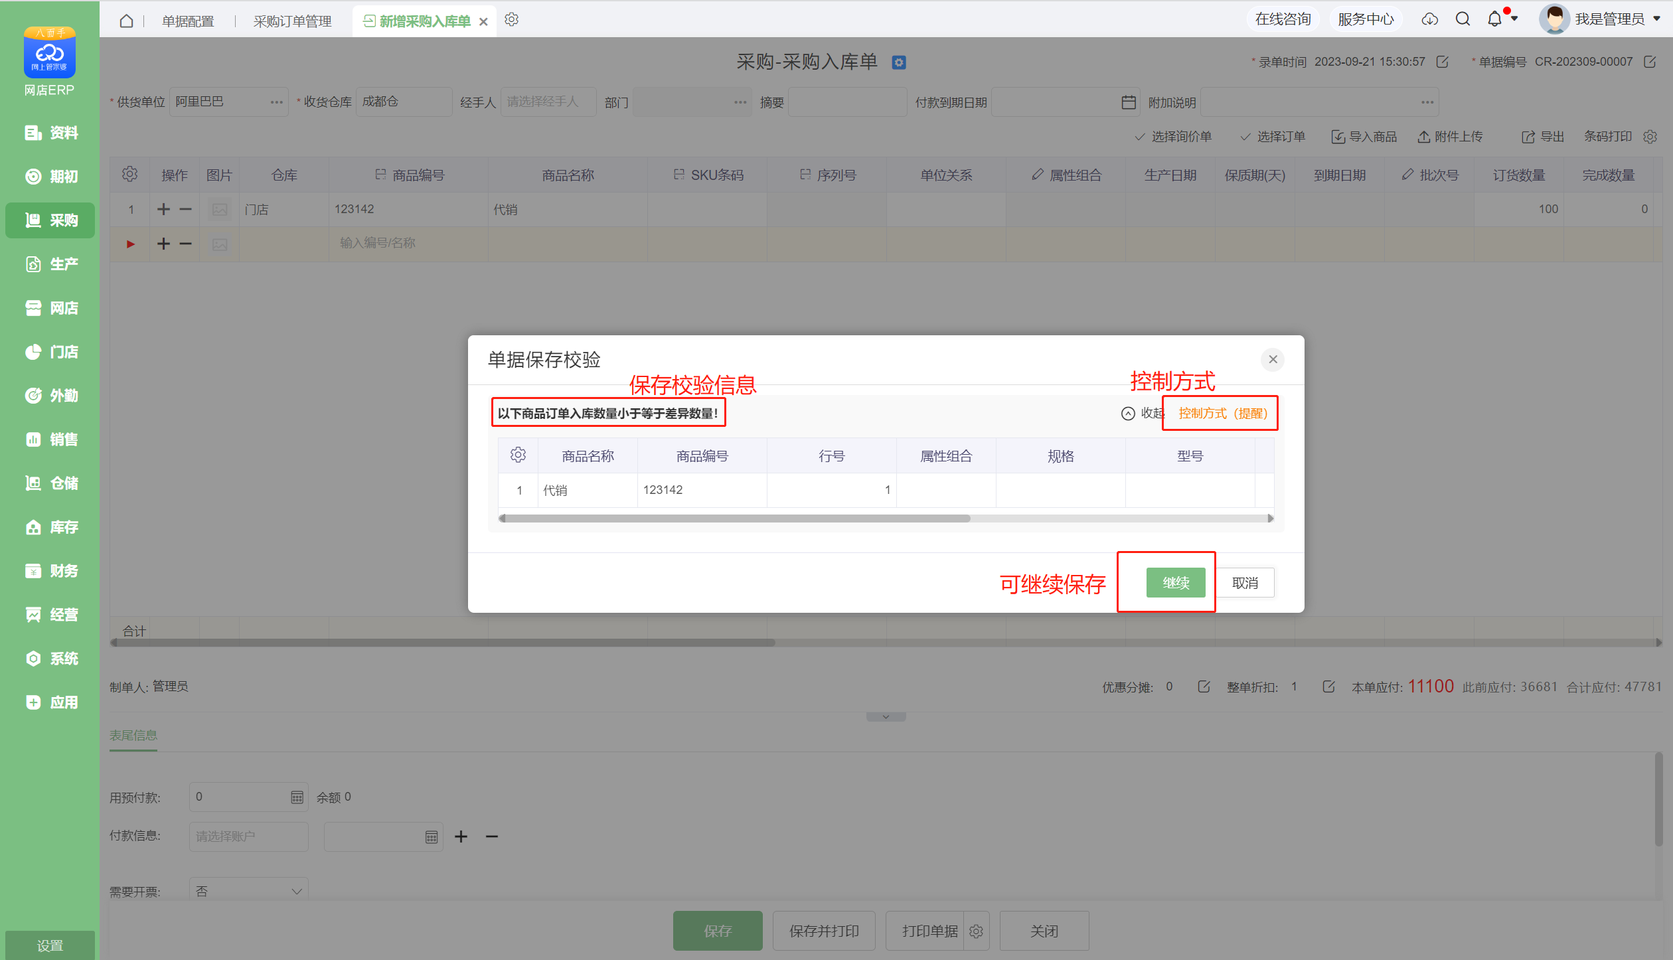Open the 外勤 sidebar module

50,396
